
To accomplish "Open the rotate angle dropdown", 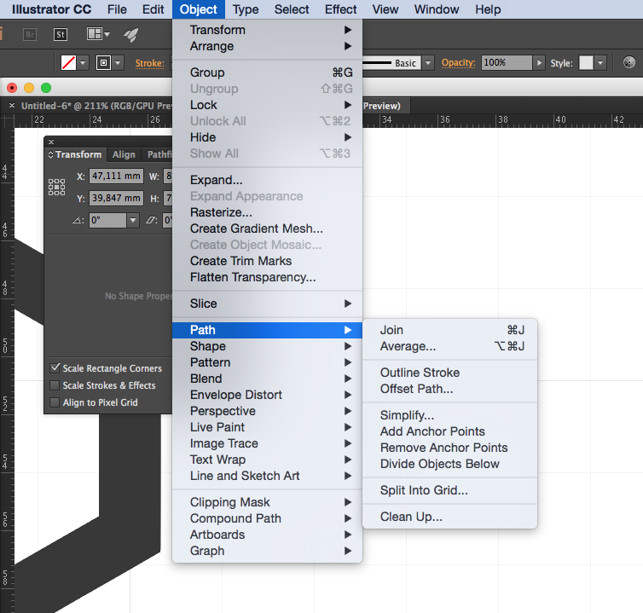I will pyautogui.click(x=133, y=220).
